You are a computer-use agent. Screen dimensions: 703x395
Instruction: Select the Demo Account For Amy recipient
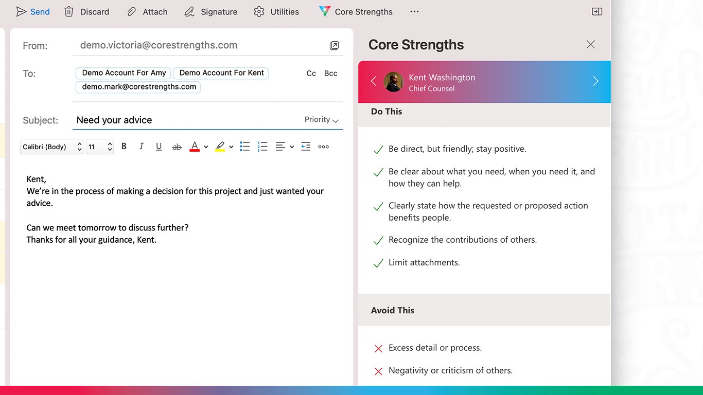pyautogui.click(x=124, y=73)
